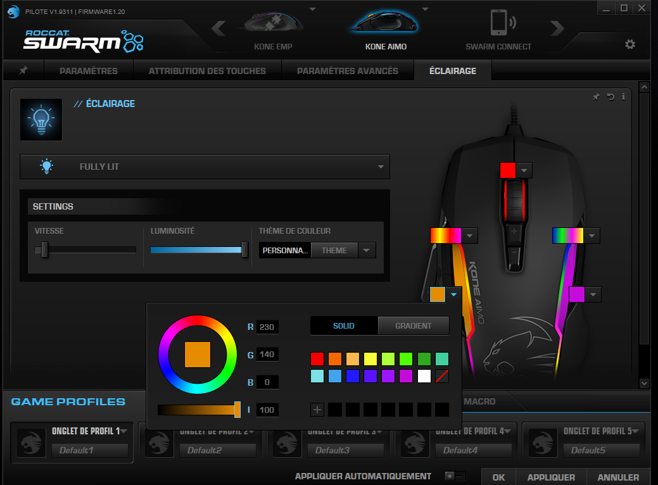Screen dimensions: 658x485
Task: Click the Luminosité slider
Action: tap(199, 250)
